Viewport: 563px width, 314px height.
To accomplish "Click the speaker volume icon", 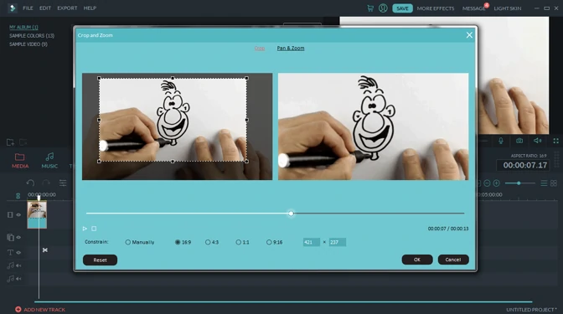I will (x=537, y=141).
